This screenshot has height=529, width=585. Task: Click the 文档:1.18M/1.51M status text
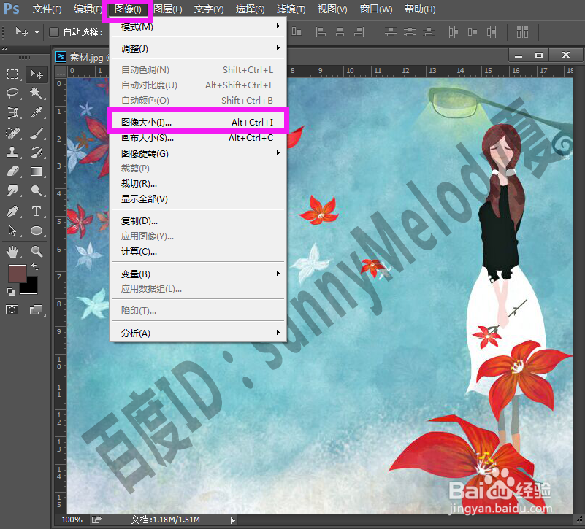(x=166, y=520)
